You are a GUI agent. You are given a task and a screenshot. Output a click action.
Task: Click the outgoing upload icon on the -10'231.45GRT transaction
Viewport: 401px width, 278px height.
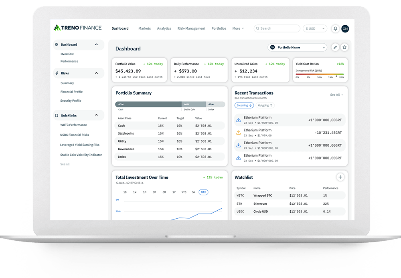click(238, 132)
